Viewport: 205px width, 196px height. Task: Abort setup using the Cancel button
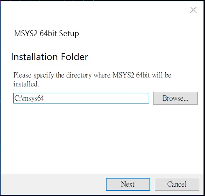coord(177,184)
